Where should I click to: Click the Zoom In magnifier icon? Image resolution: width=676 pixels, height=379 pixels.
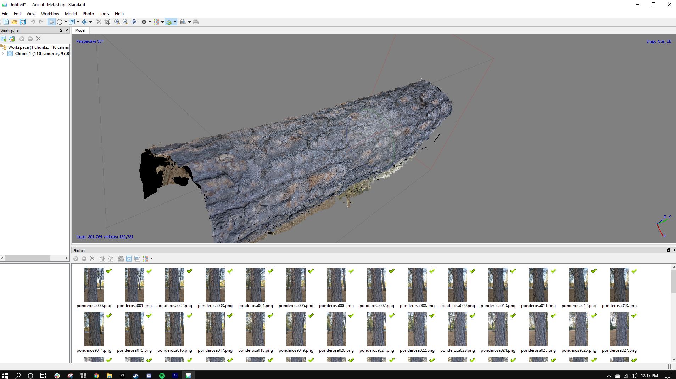[x=117, y=22]
